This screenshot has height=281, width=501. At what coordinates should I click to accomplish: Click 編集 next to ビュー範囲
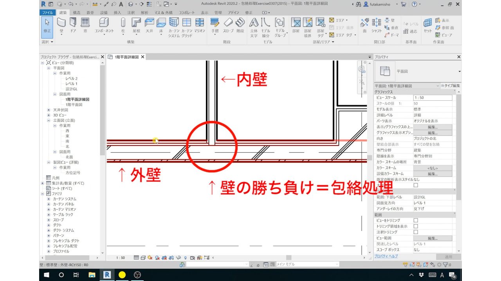click(433, 238)
